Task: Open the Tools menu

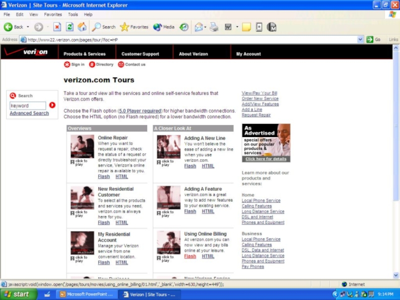Action: click(x=73, y=14)
